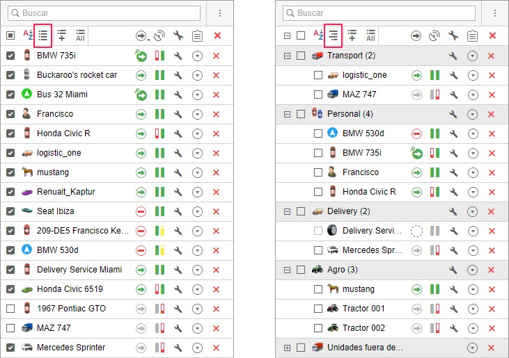509x358 pixels.
Task: Open the dropdown menu for Mercedes Spr... in the right panel
Action: [473, 250]
